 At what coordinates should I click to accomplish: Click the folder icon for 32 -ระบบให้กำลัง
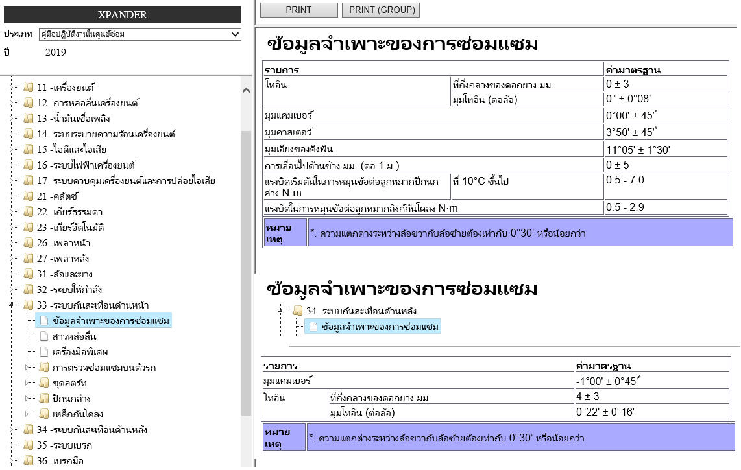tap(29, 290)
